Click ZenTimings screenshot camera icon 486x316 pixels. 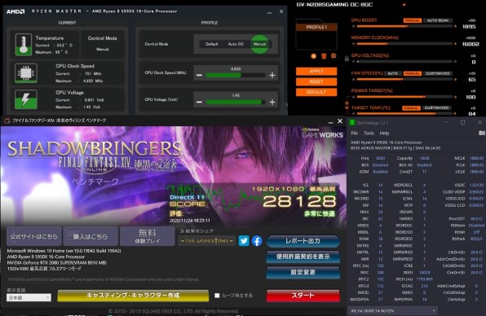(x=481, y=133)
